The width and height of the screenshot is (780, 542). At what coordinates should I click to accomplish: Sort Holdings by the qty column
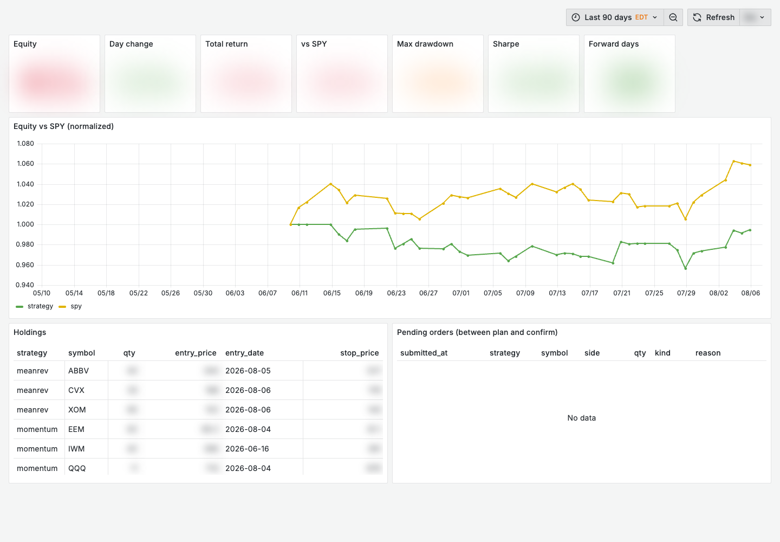click(129, 353)
